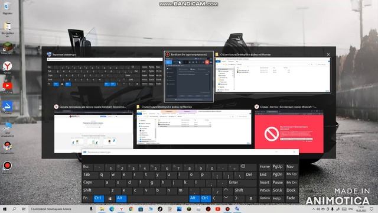This screenshot has width=378, height=213.
Task: Launch Bandicam red record desktop icon
Action: coord(7,167)
